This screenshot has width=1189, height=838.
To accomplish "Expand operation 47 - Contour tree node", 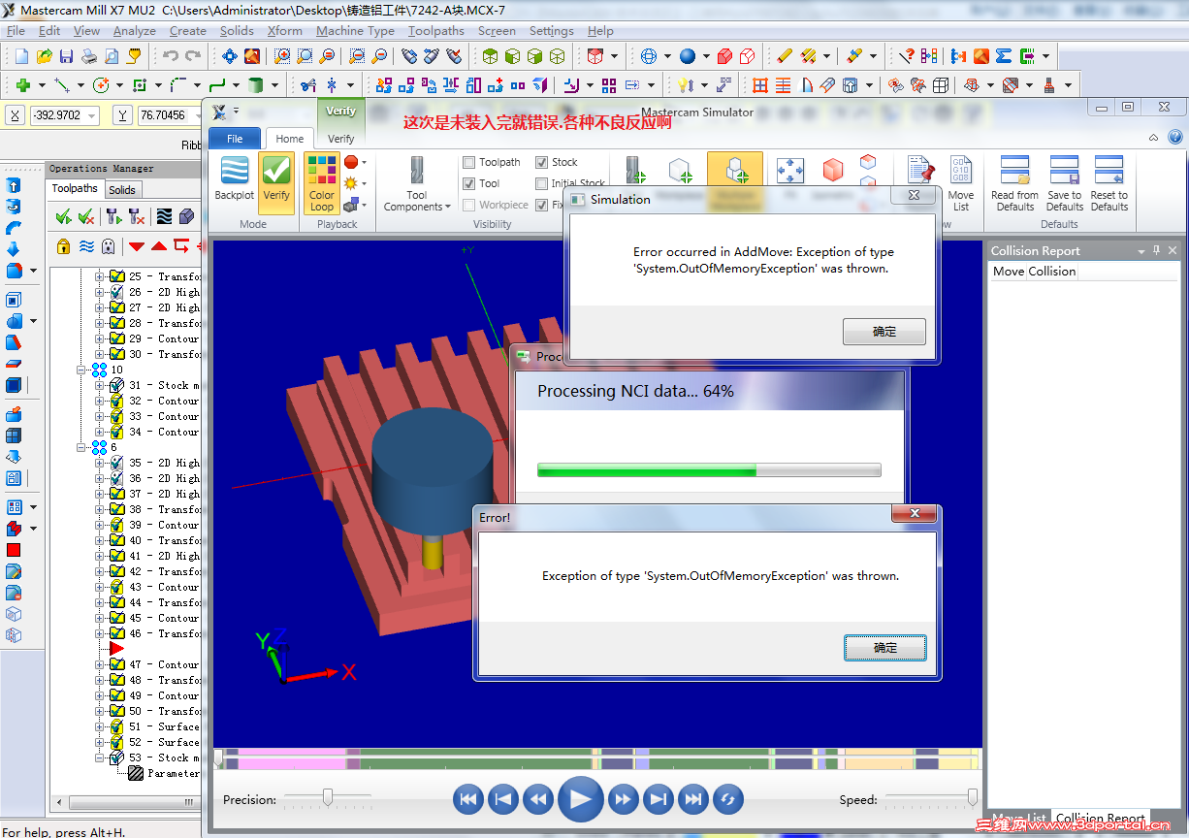I will point(99,664).
